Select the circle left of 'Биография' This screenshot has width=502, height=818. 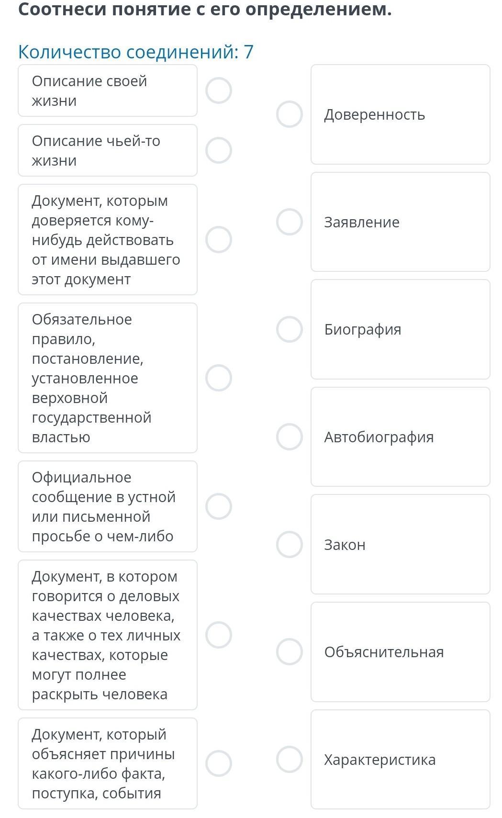click(x=290, y=329)
